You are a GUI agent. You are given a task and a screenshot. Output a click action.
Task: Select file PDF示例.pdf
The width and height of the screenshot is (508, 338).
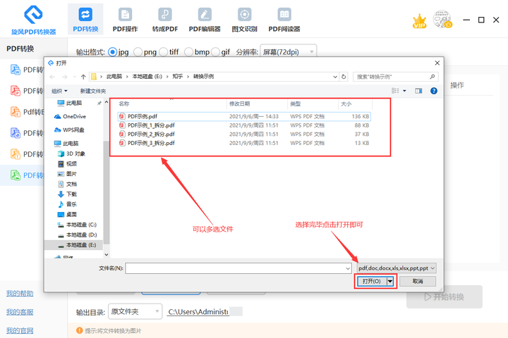[244, 116]
